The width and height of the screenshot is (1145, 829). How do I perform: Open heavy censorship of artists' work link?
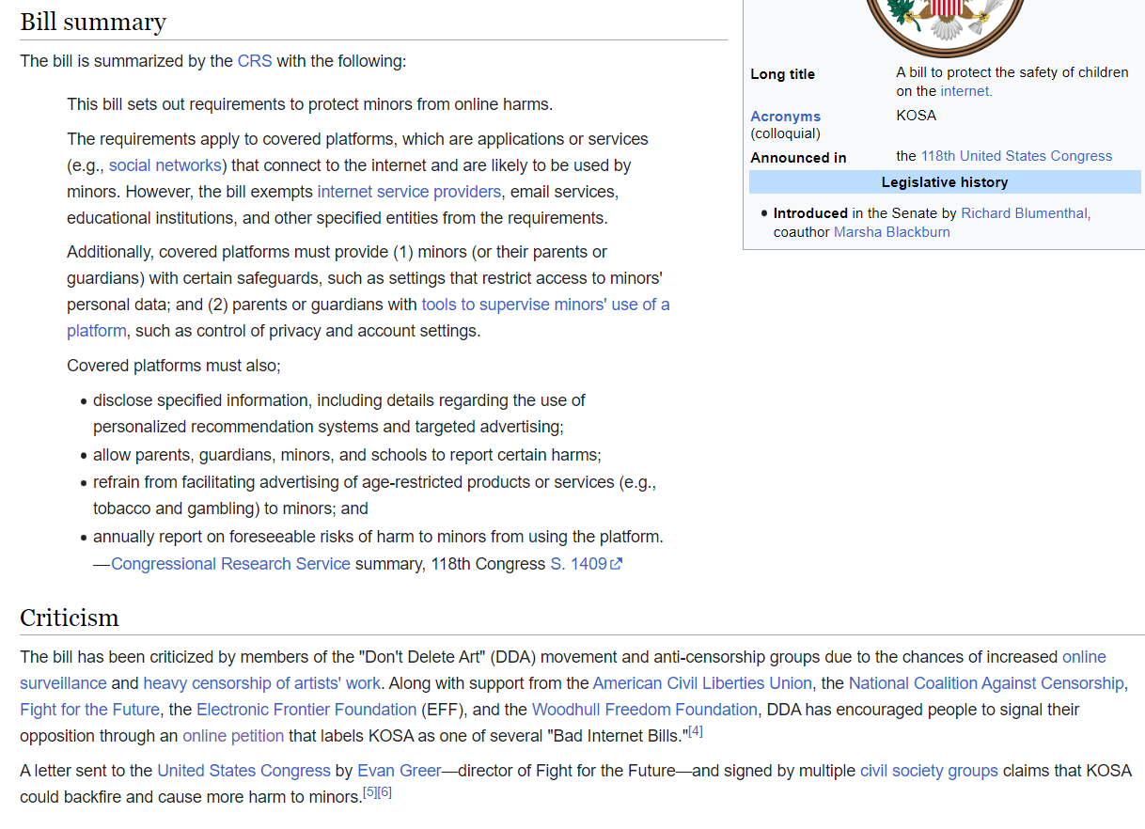tap(261, 683)
